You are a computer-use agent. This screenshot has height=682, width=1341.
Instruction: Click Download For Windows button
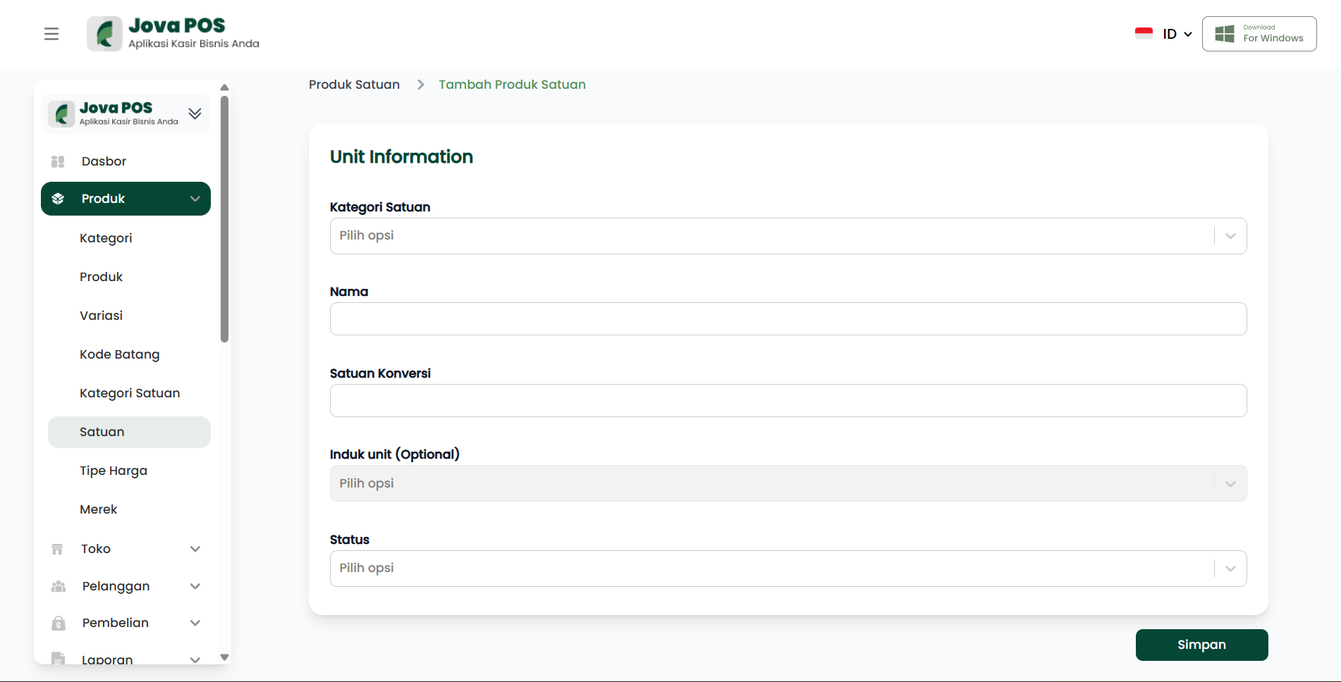tap(1259, 34)
